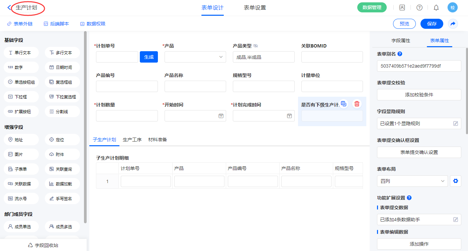Image resolution: width=468 pixels, height=251 pixels.
Task: Copy the selected field with the duplicate icon
Action: tap(343, 104)
